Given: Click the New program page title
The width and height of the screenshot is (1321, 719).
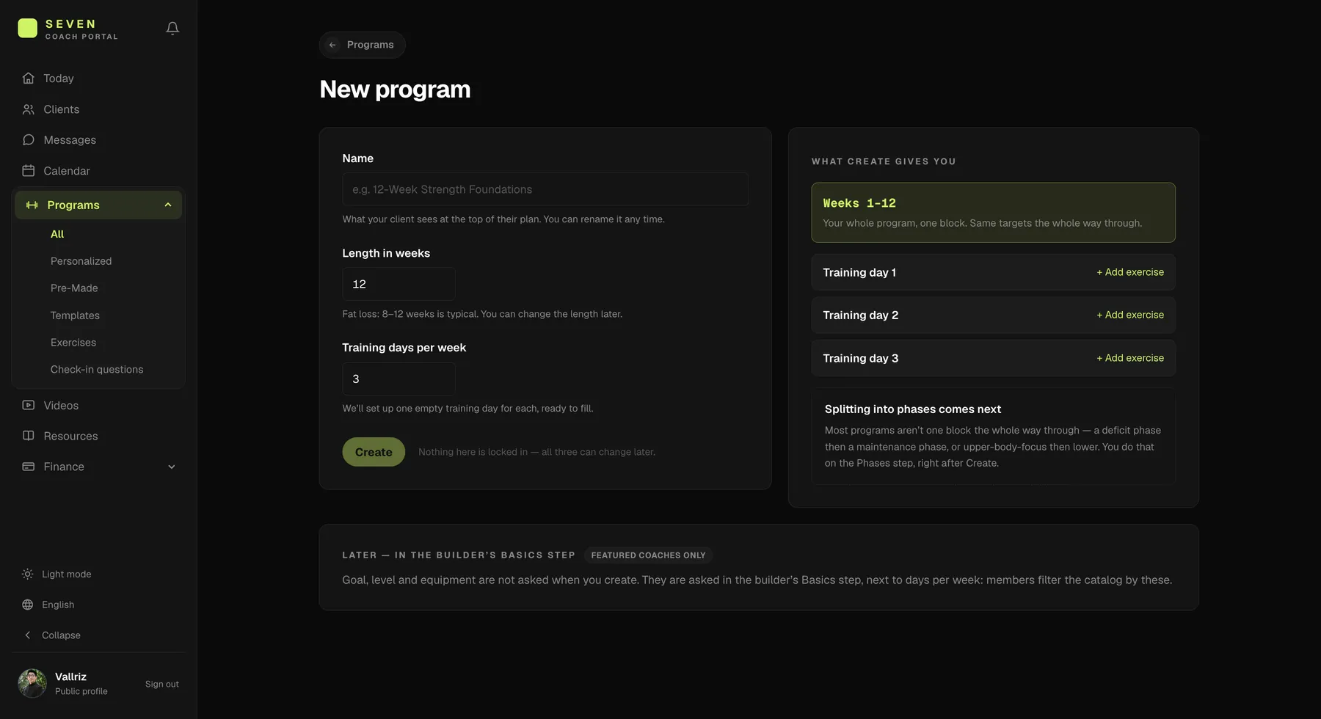Looking at the screenshot, I should coord(395,90).
